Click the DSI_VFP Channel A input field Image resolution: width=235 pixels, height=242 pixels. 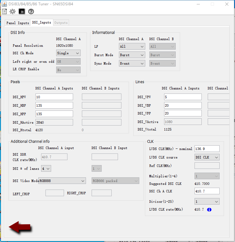tap(183, 113)
